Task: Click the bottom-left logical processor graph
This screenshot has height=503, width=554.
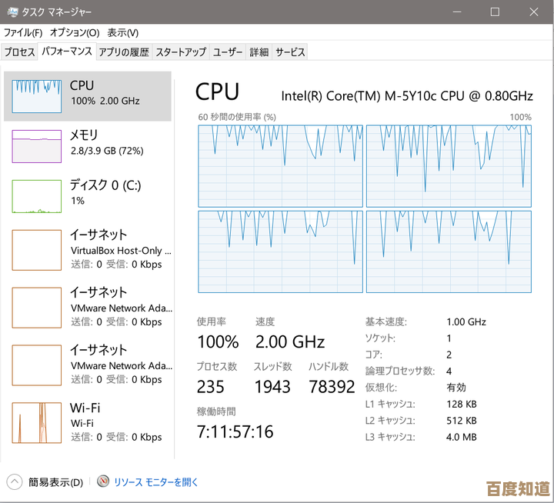Action: (281, 251)
